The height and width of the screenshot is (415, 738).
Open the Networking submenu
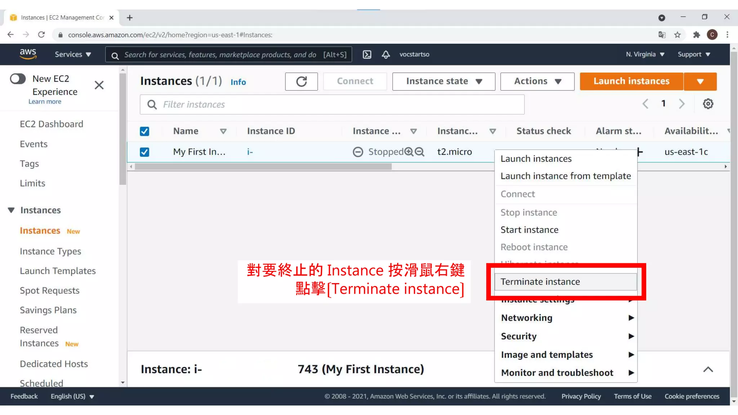pyautogui.click(x=566, y=318)
